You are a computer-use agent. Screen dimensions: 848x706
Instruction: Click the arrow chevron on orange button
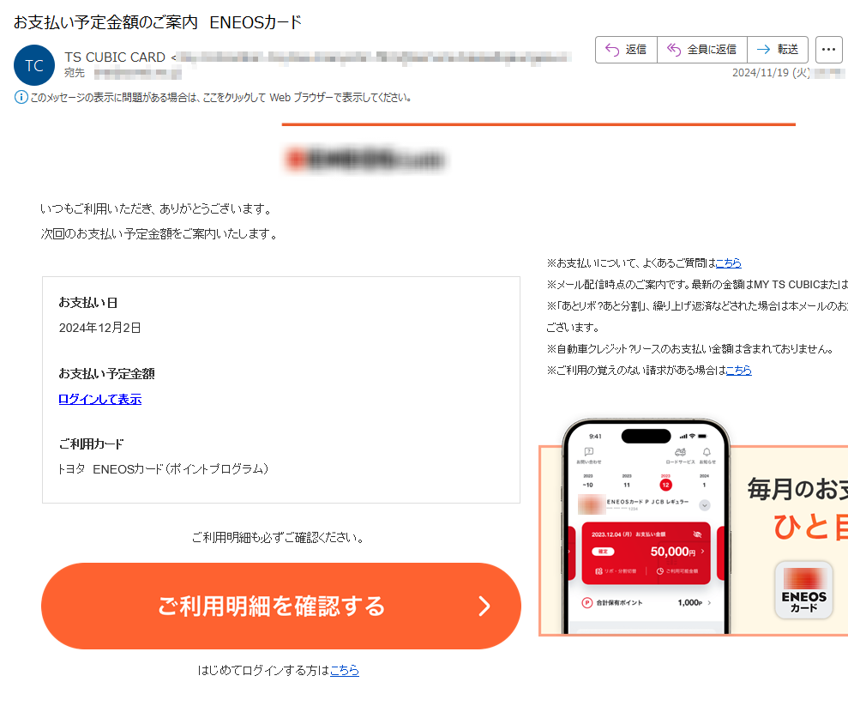pyautogui.click(x=484, y=606)
